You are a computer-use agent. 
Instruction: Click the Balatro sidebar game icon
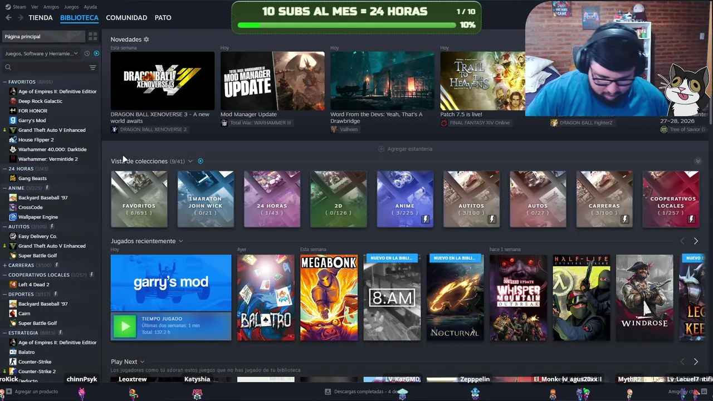(x=13, y=352)
